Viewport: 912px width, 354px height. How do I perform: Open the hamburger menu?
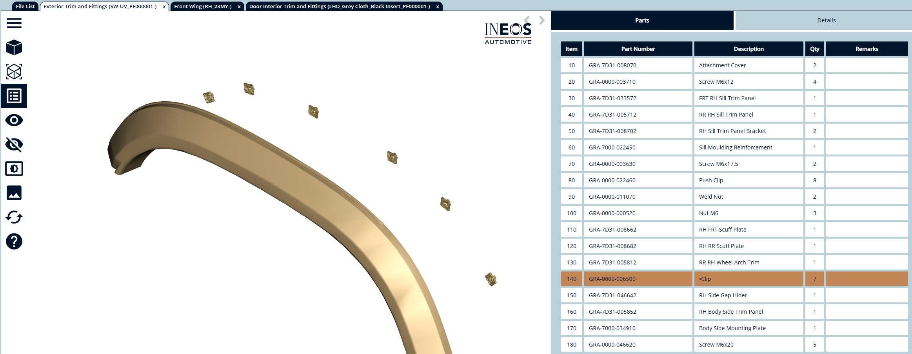pyautogui.click(x=14, y=23)
